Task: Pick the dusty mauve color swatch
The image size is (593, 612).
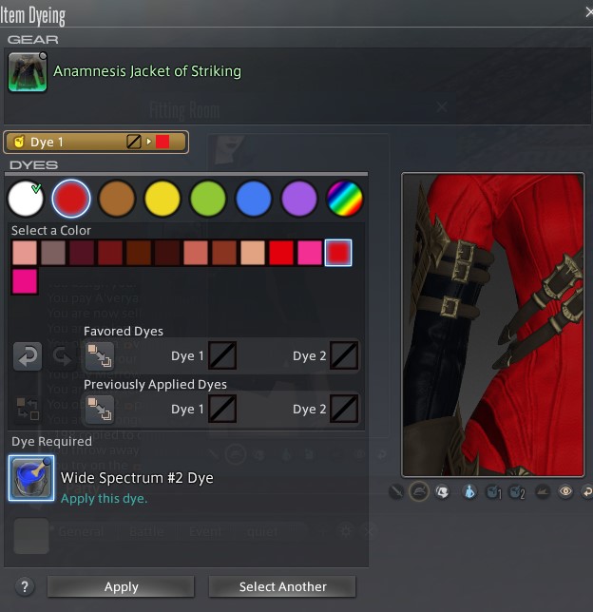Action: (x=53, y=253)
